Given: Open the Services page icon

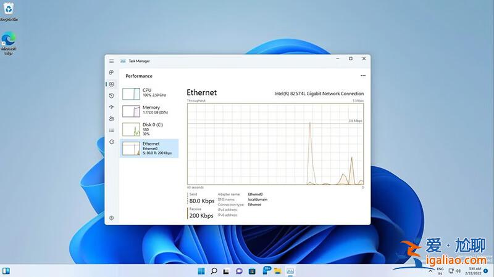Looking at the screenshot, I should pyautogui.click(x=112, y=142).
